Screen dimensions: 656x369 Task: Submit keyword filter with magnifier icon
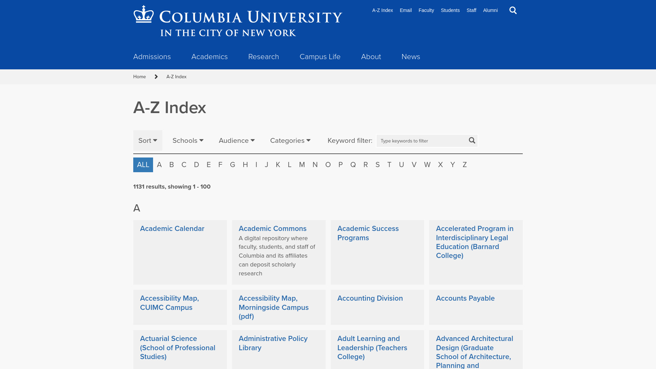tap(472, 140)
